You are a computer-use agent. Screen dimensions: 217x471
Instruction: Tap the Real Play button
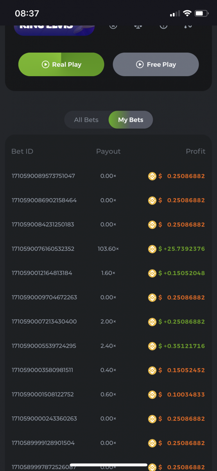point(61,64)
